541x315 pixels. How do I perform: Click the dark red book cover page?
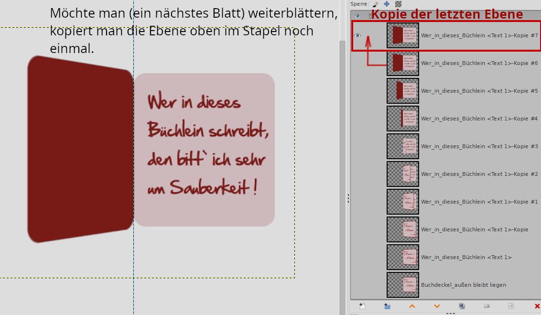point(80,149)
